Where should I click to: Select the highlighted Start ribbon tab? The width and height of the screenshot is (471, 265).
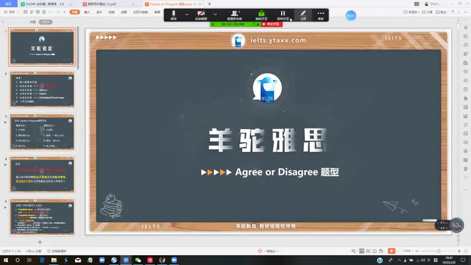(75, 12)
